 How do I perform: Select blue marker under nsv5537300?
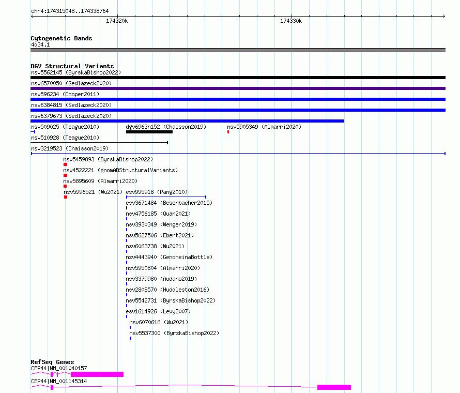(131, 338)
